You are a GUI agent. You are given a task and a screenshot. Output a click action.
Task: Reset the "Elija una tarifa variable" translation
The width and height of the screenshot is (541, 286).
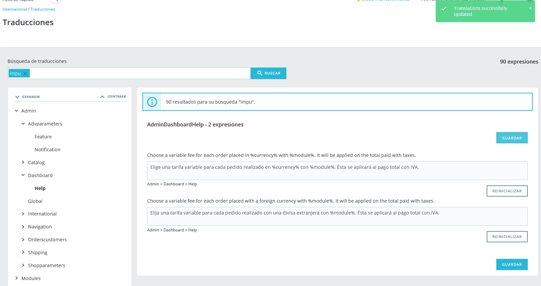pos(507,237)
